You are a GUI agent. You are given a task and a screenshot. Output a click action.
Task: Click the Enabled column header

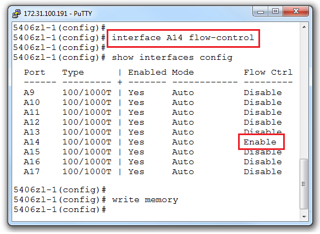point(147,73)
